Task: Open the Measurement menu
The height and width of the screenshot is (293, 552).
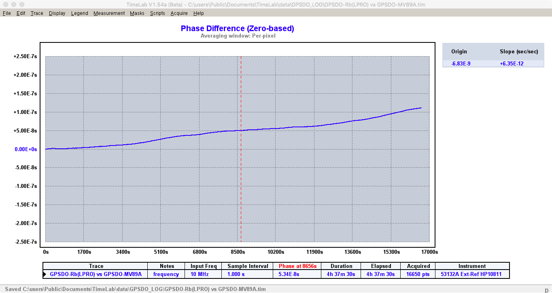Action: pyautogui.click(x=109, y=13)
